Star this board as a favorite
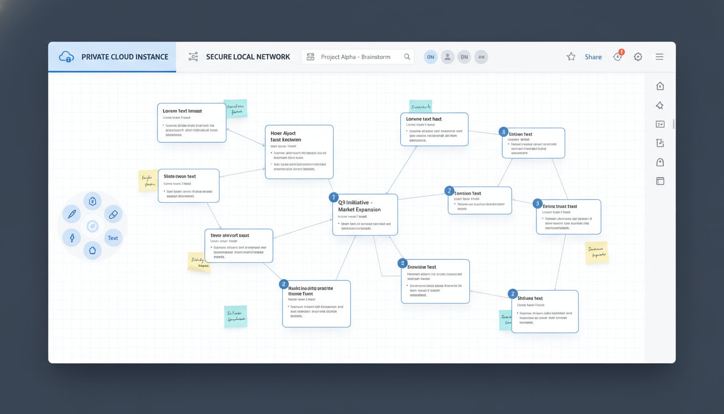The image size is (724, 414). (x=571, y=57)
